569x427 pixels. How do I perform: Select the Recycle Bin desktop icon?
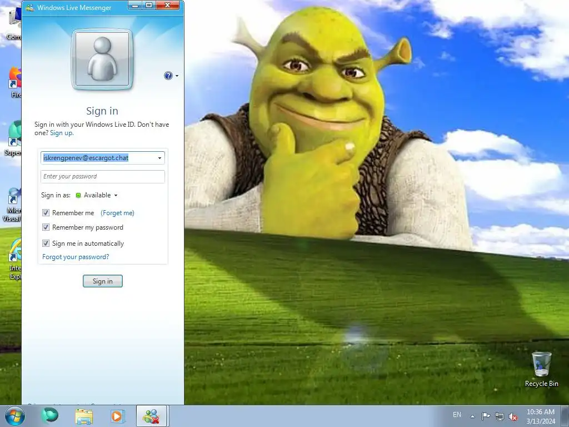(541, 369)
